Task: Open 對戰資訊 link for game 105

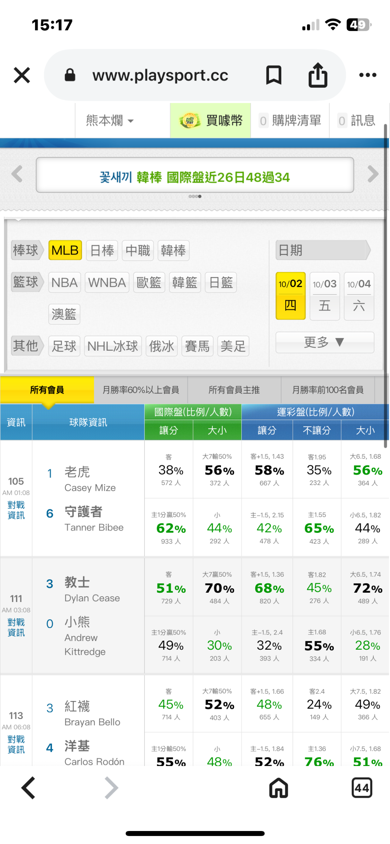Action: coord(16,510)
